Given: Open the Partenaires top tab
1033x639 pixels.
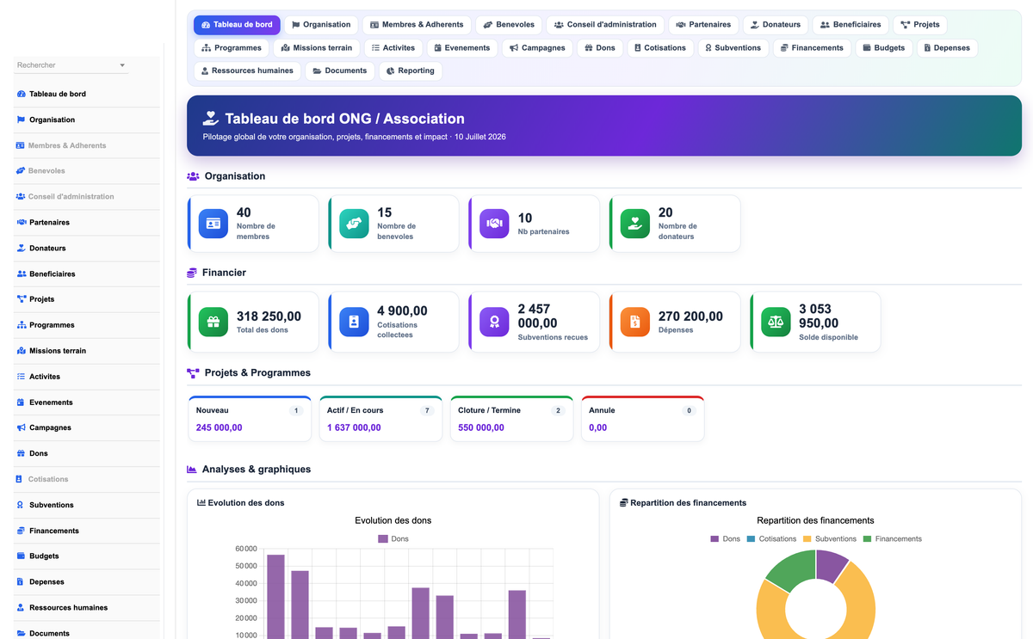Looking at the screenshot, I should [704, 25].
